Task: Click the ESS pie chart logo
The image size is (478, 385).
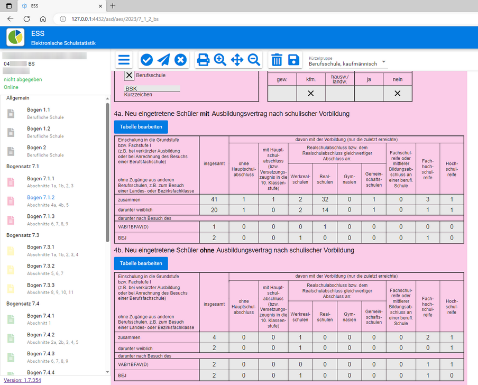Action: (x=15, y=37)
